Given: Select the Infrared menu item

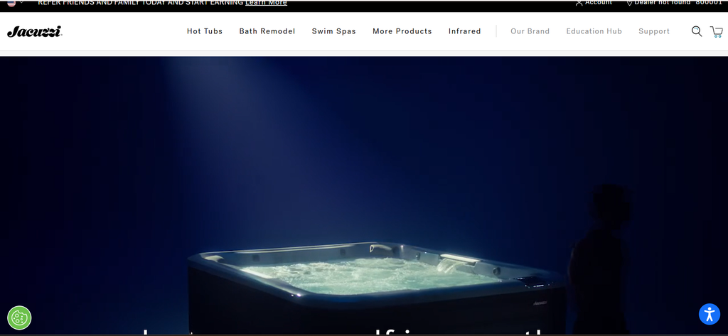Looking at the screenshot, I should [465, 31].
